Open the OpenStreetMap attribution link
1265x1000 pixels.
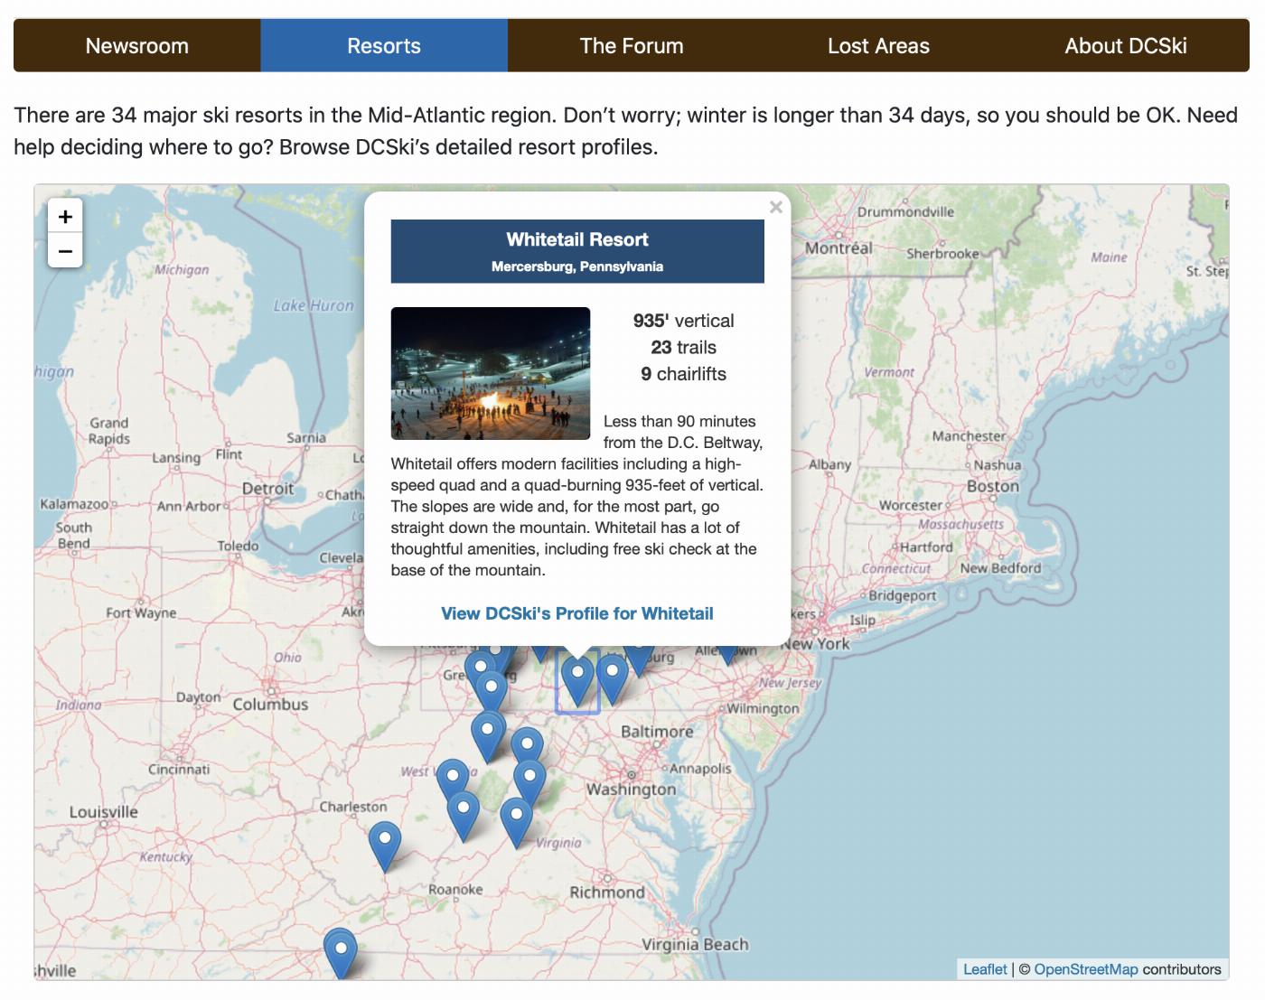coord(1086,969)
